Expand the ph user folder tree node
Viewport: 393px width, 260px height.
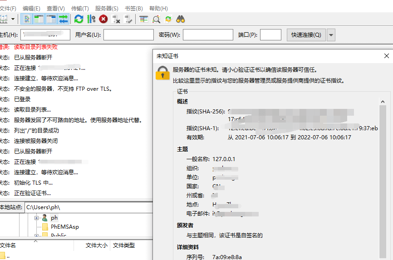pos(37,218)
